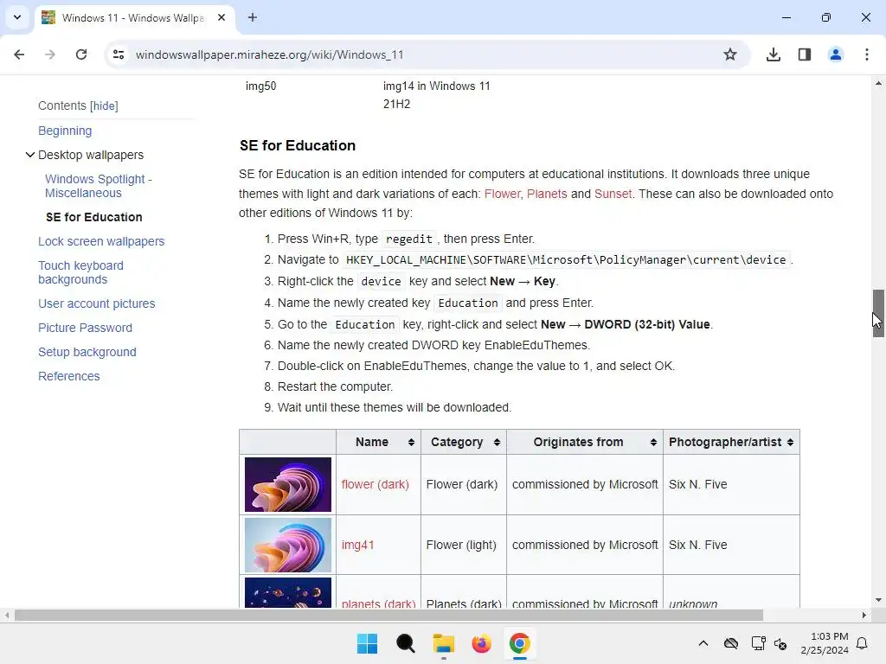The width and height of the screenshot is (886, 664).
Task: Open Chrome three-dot menu
Action: coord(867,54)
